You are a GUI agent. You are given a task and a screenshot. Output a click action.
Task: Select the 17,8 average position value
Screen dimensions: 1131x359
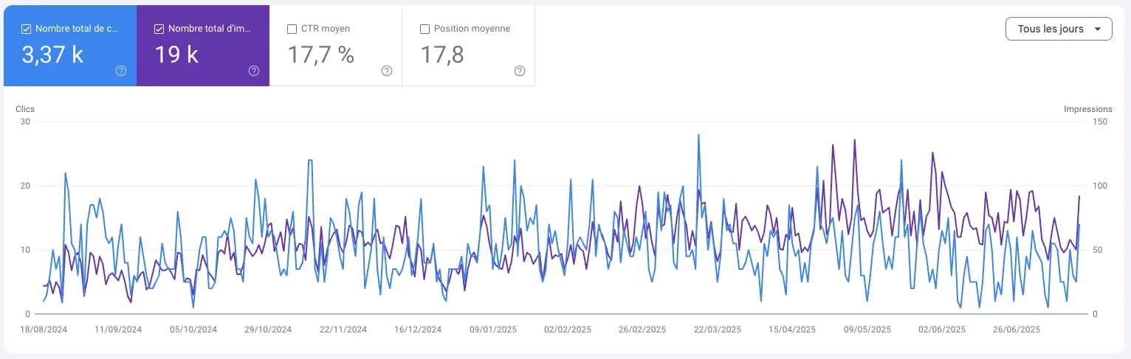click(x=442, y=55)
